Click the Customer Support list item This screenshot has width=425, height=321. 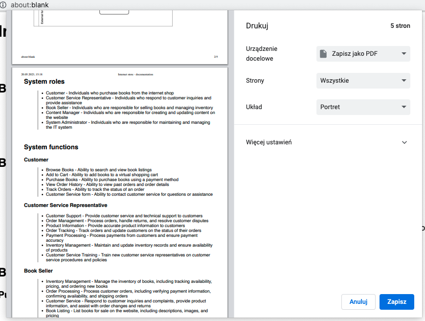point(124,216)
